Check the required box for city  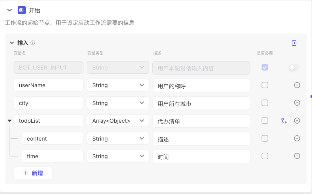click(x=265, y=103)
